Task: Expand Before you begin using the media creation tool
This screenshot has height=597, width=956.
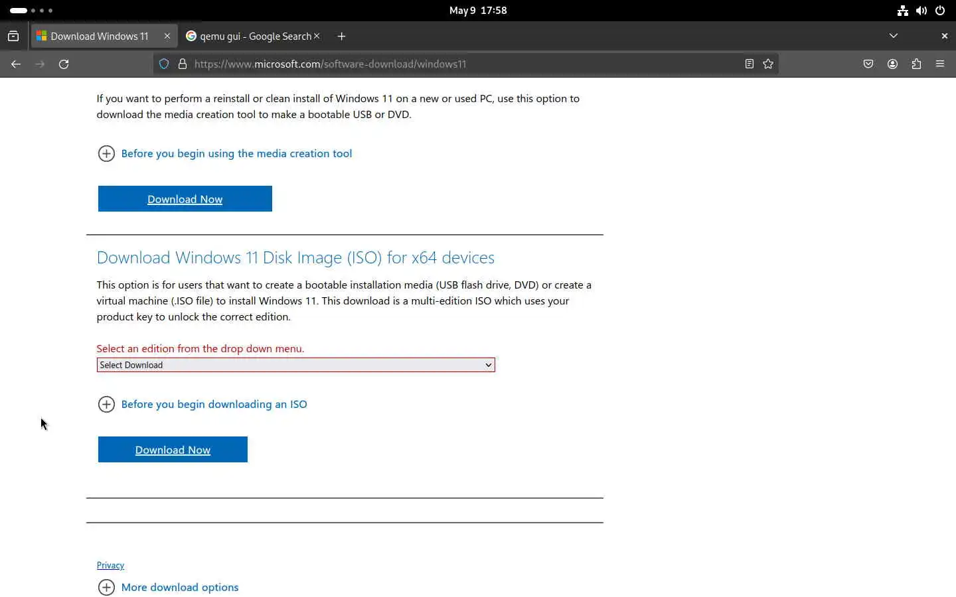Action: tap(225, 154)
